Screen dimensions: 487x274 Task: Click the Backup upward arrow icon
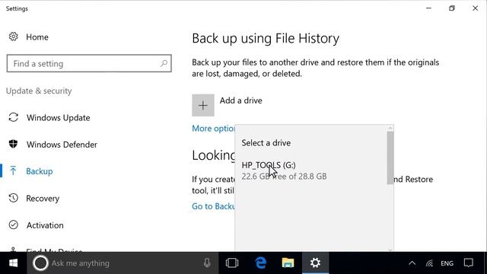(x=13, y=170)
